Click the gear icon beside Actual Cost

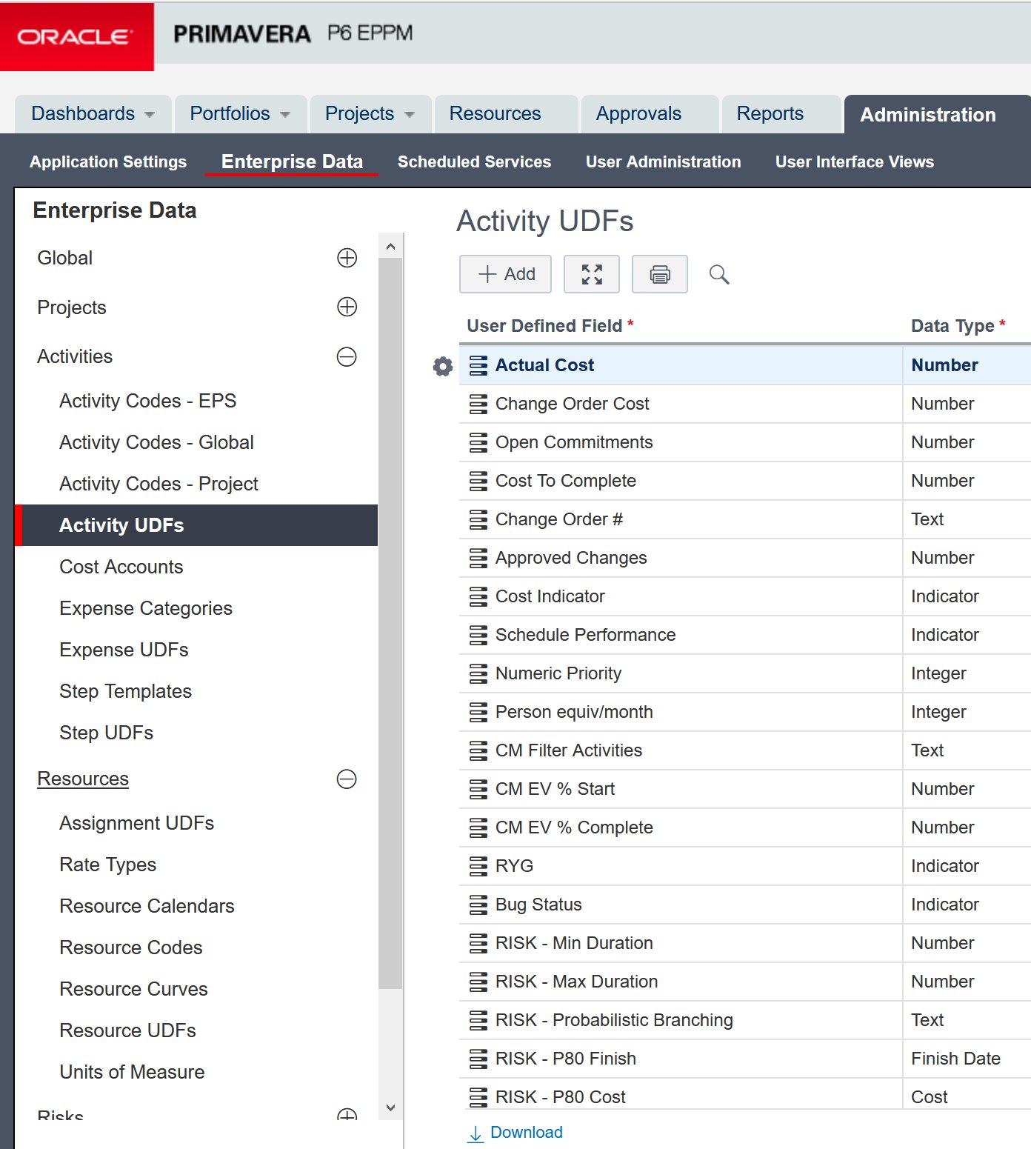coord(442,366)
